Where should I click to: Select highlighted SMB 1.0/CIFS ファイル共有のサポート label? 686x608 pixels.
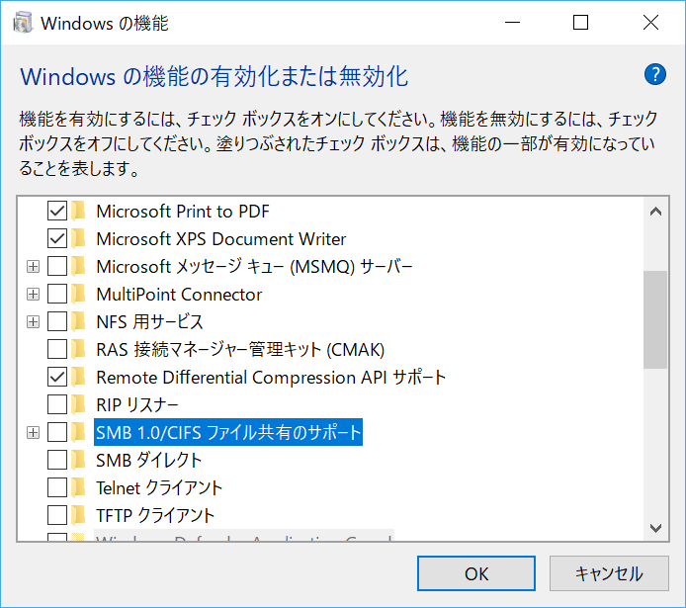228,433
